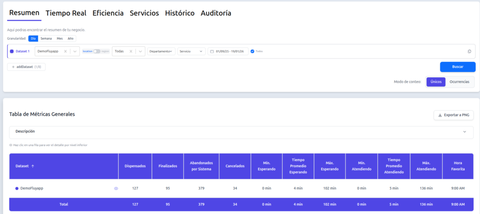Click the addDataset button

coord(26,67)
